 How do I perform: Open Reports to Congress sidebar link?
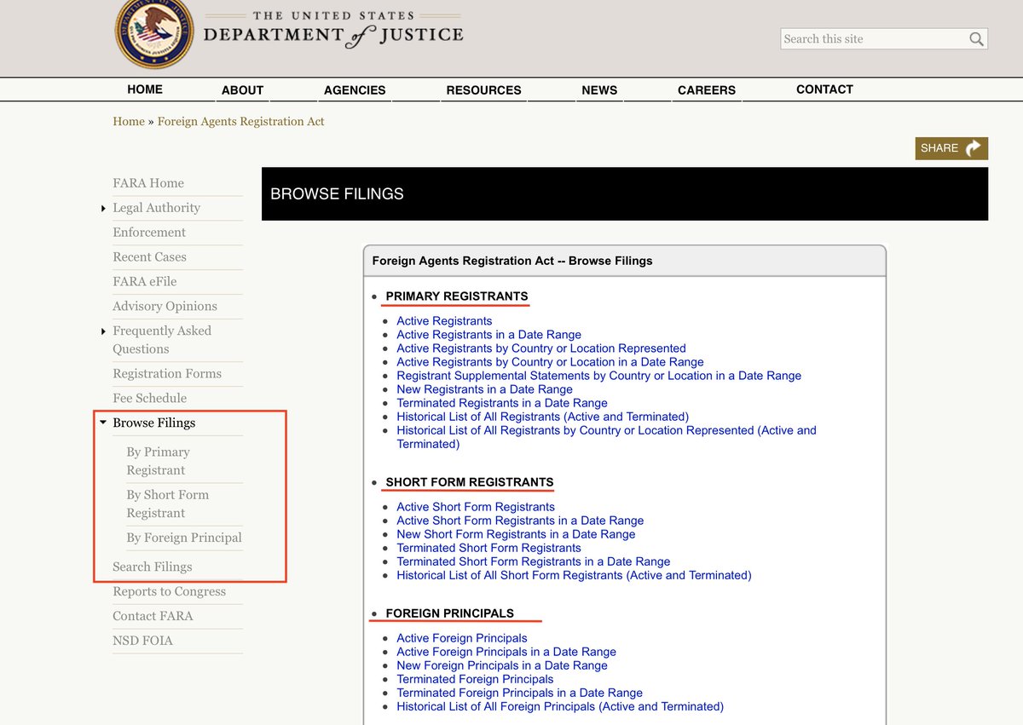tap(170, 592)
